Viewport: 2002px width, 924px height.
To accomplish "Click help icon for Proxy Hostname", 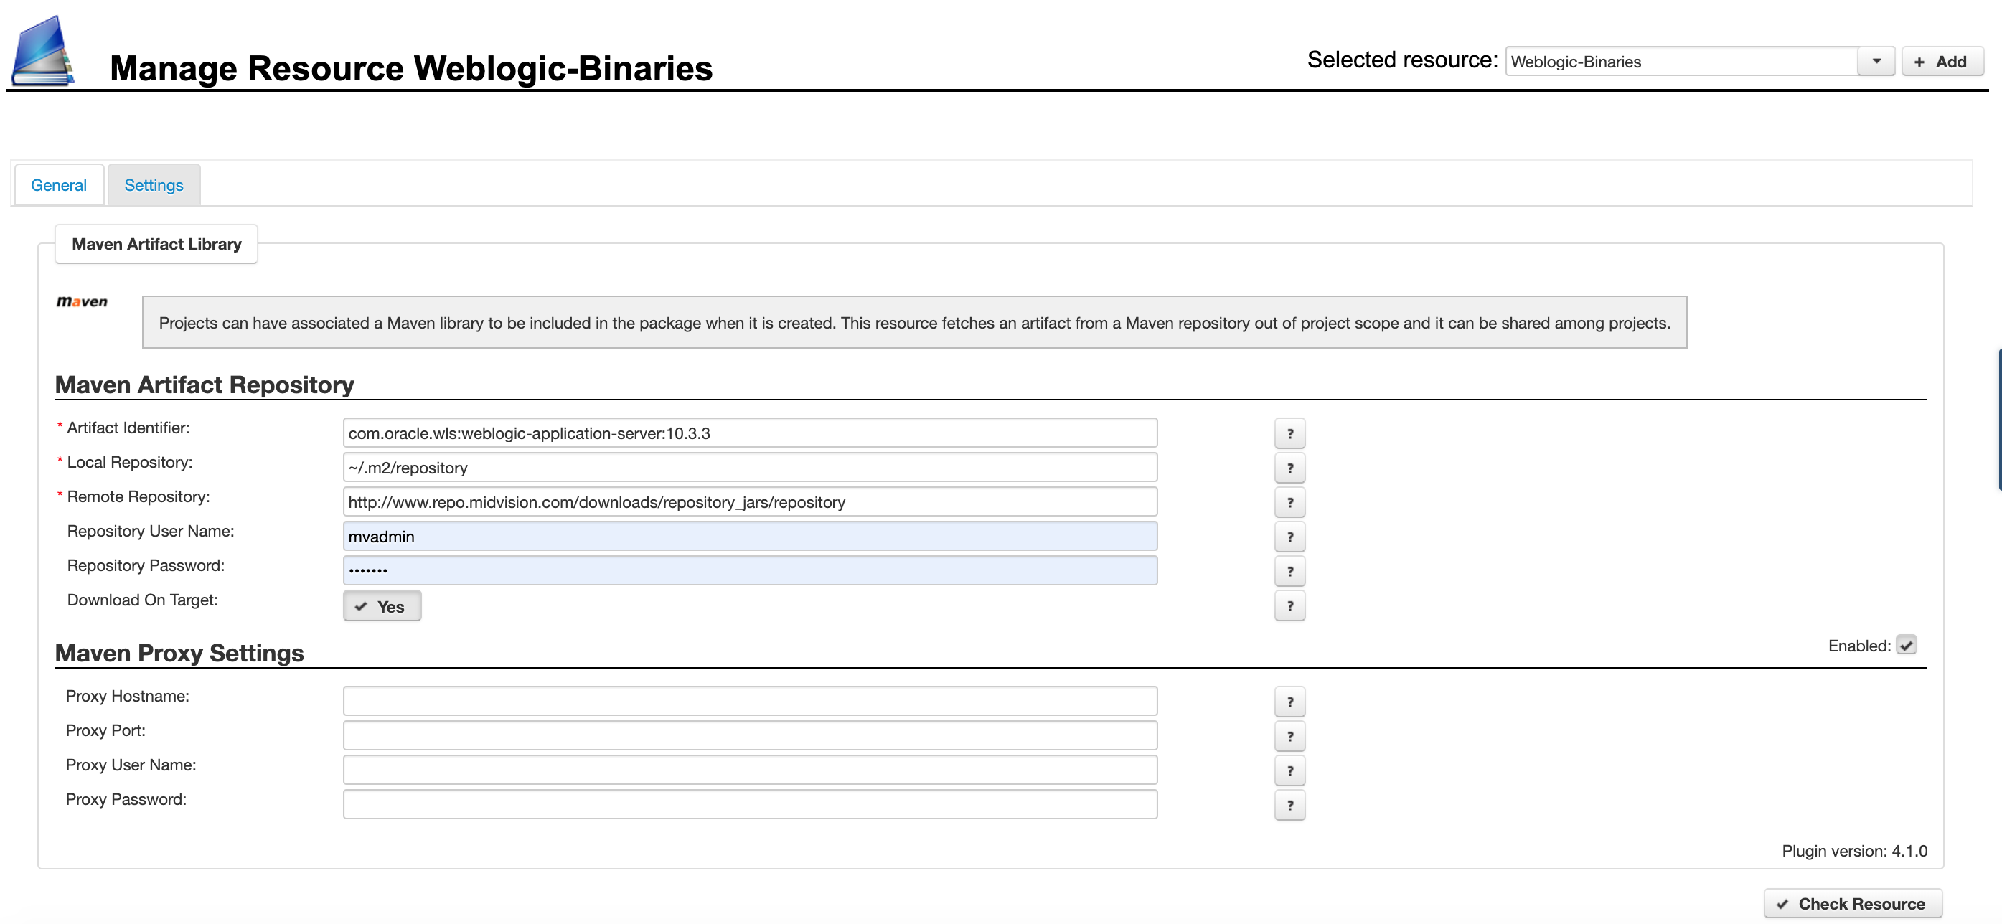I will 1289,702.
